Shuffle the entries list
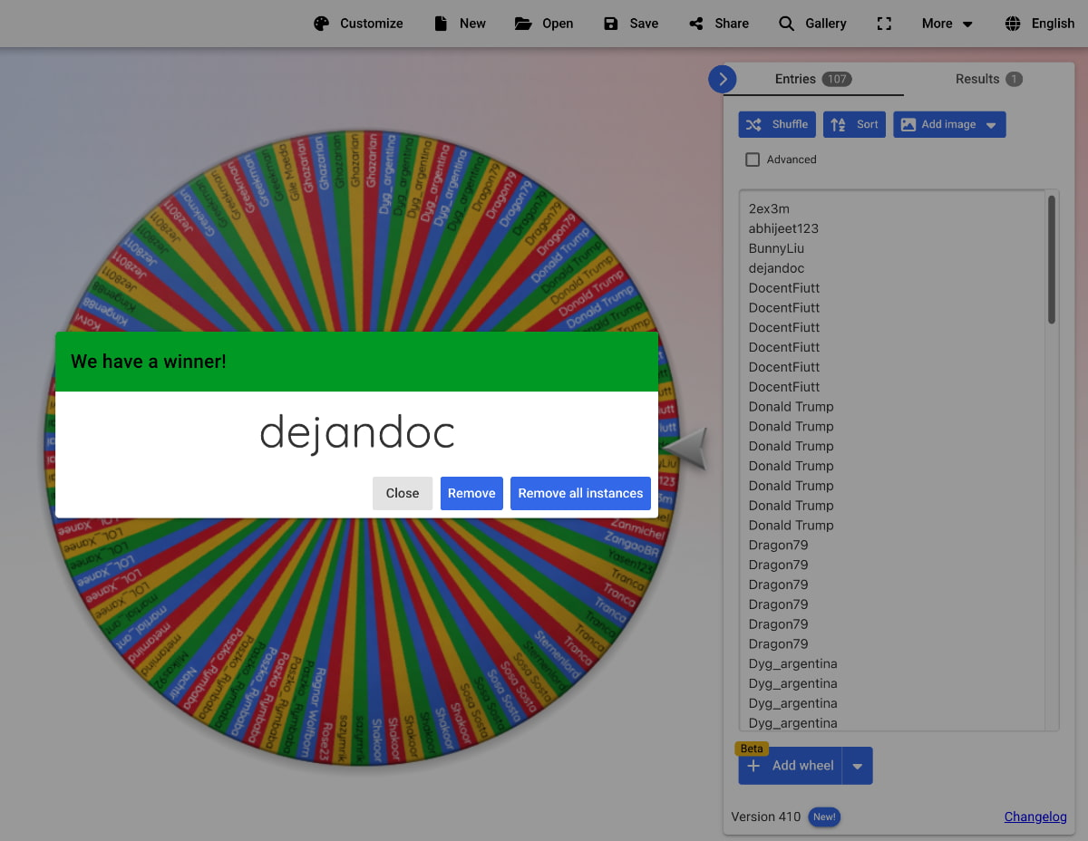 (x=777, y=124)
